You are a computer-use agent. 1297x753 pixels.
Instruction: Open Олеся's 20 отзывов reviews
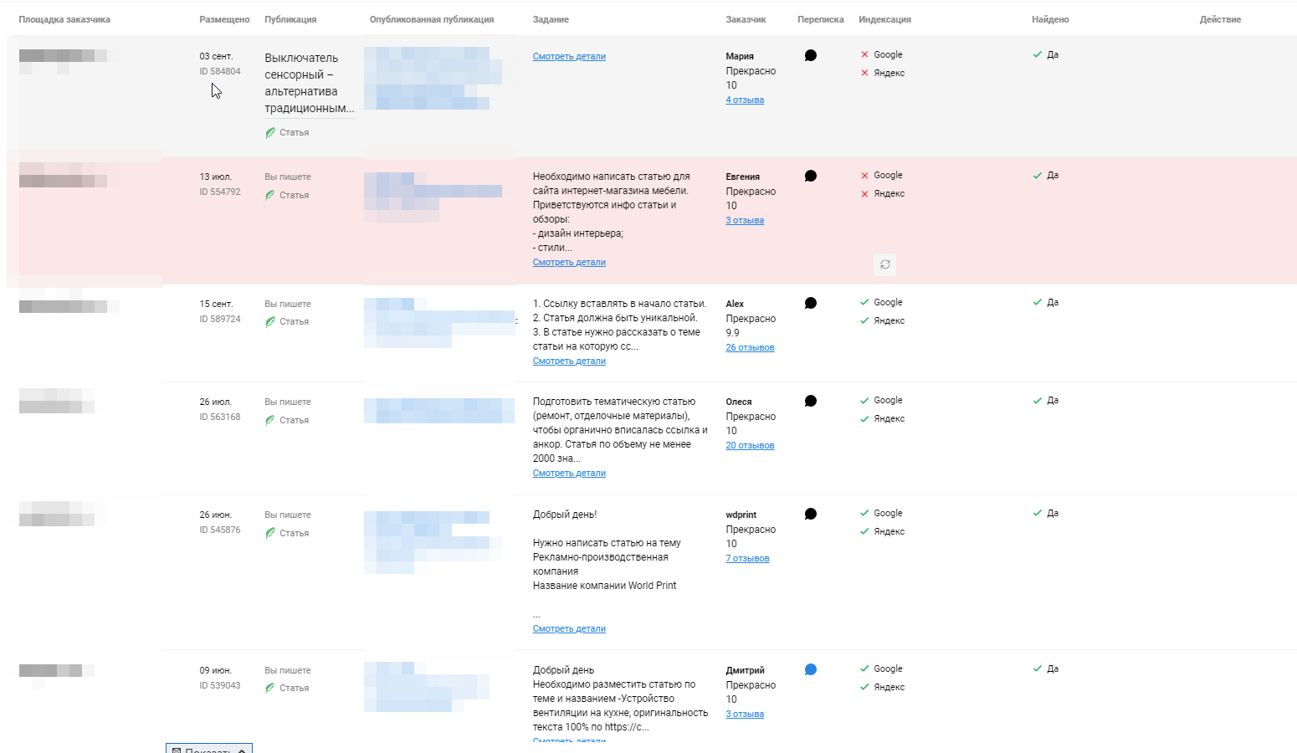(x=750, y=446)
